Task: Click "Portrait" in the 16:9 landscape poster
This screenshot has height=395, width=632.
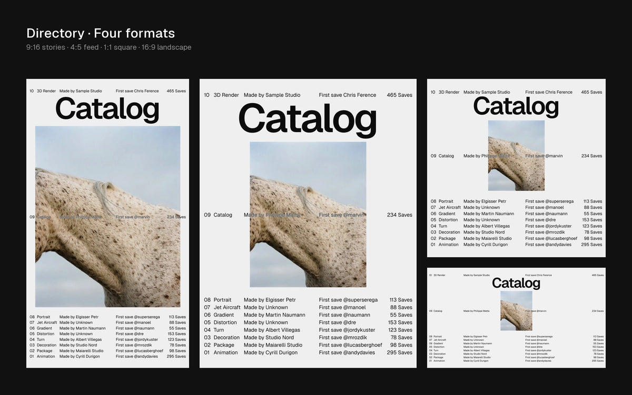Action: point(438,336)
